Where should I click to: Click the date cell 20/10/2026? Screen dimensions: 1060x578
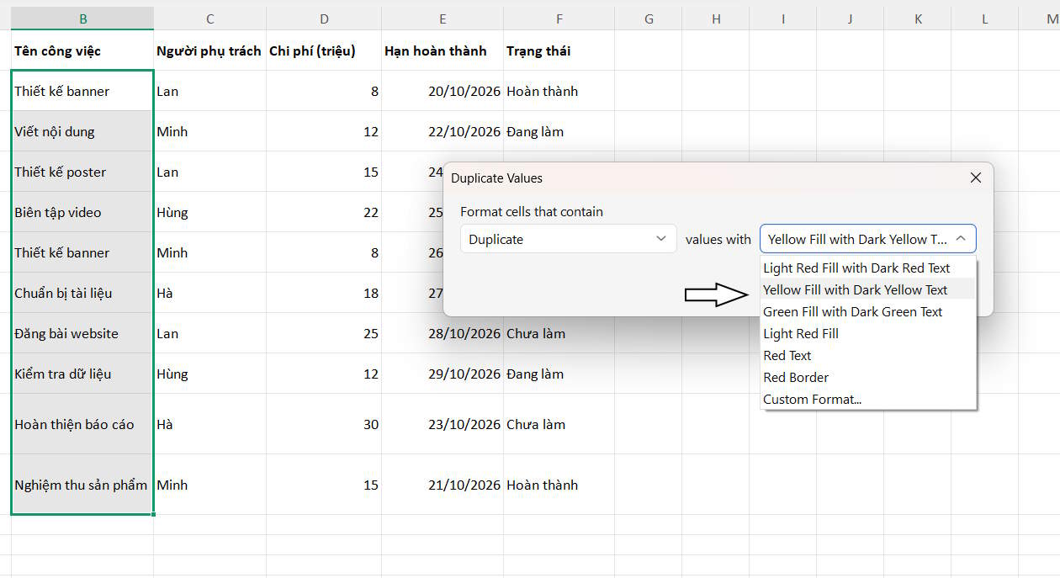click(x=443, y=91)
